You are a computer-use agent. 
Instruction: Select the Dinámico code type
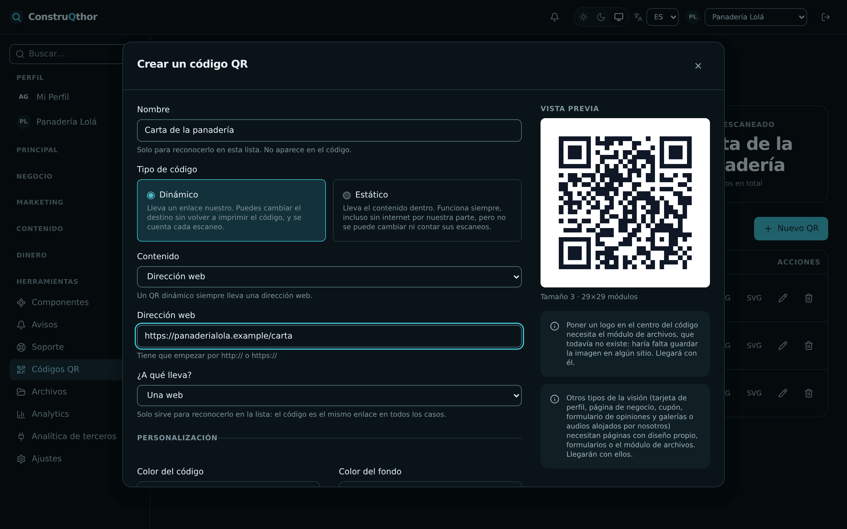point(231,210)
